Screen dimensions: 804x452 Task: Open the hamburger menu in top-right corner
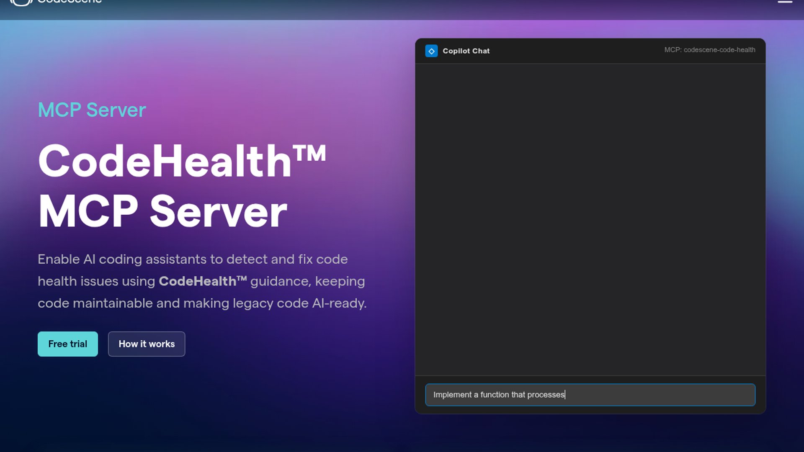pyautogui.click(x=785, y=2)
